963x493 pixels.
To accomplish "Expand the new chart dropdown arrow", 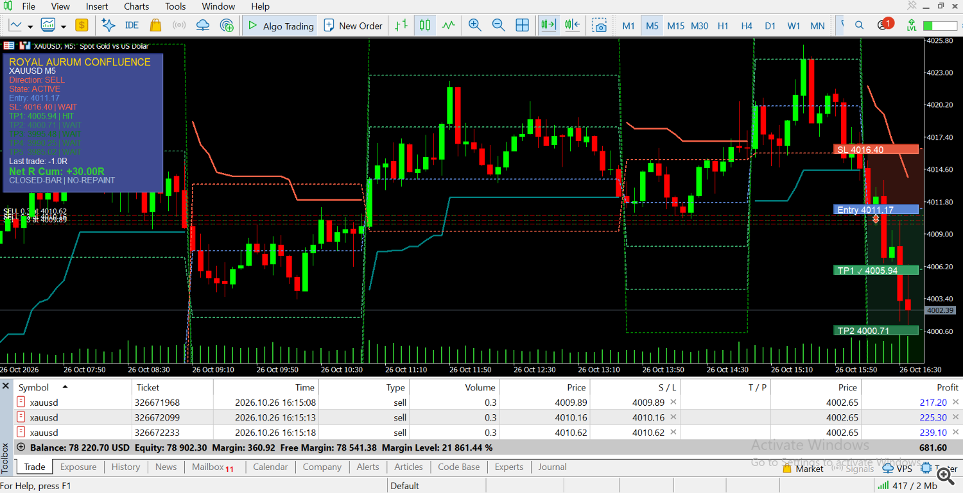I will click(x=31, y=26).
